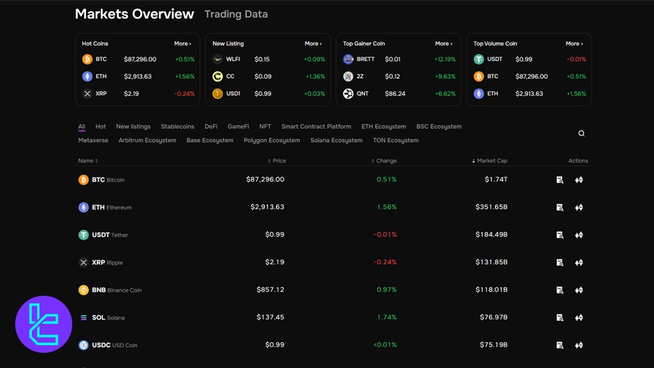This screenshot has width=654, height=368.
Task: Click the Binance Coin icon in the table
Action: click(x=84, y=290)
